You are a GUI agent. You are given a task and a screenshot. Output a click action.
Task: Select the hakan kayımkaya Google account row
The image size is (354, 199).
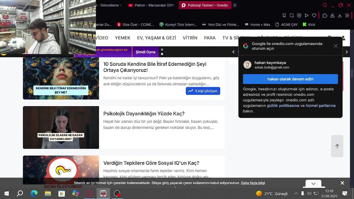tap(290, 65)
